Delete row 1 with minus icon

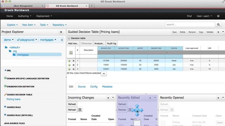pos(73,61)
